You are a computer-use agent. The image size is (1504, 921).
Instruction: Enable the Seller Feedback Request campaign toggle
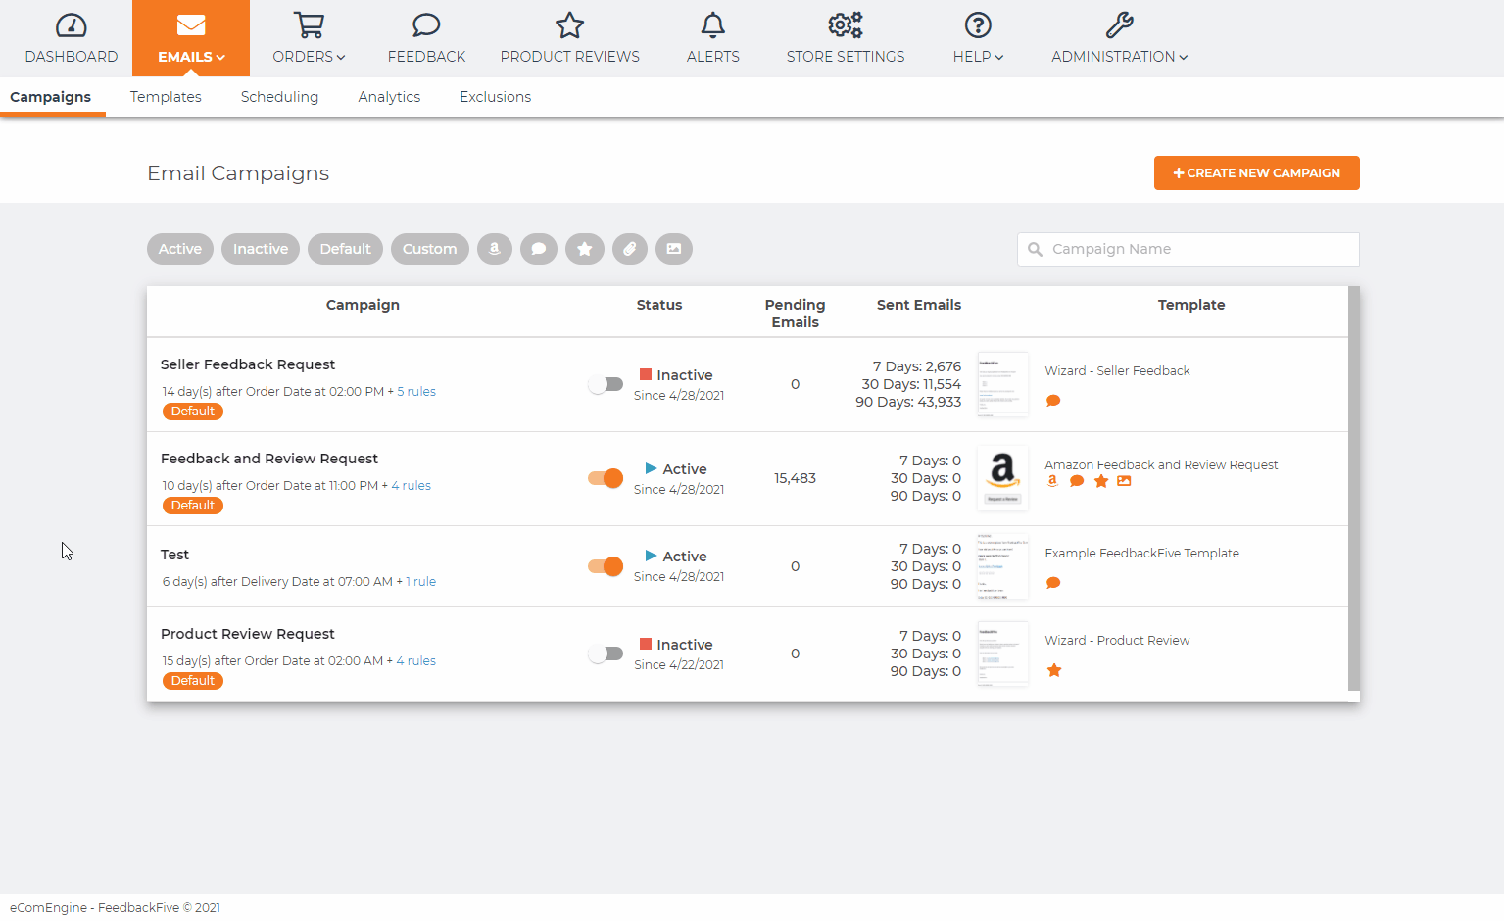coord(606,384)
